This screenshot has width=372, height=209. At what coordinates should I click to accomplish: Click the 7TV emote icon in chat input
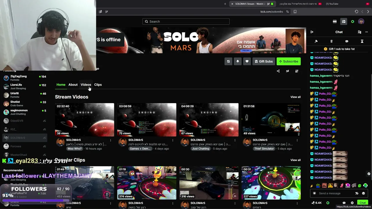[x=357, y=193]
